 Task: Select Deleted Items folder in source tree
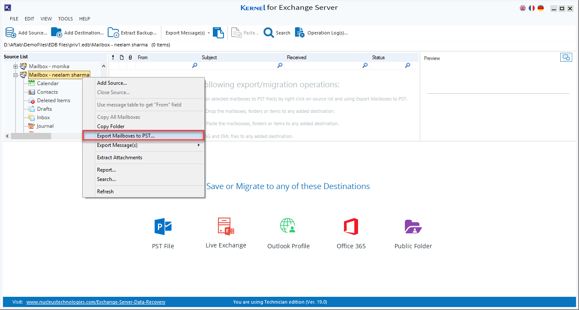point(54,100)
